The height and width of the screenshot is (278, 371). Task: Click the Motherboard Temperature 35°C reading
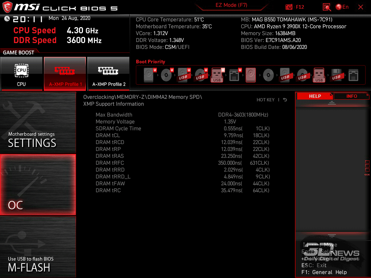click(x=174, y=26)
